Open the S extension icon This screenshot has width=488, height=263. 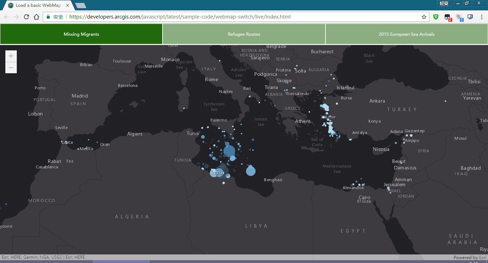click(459, 17)
